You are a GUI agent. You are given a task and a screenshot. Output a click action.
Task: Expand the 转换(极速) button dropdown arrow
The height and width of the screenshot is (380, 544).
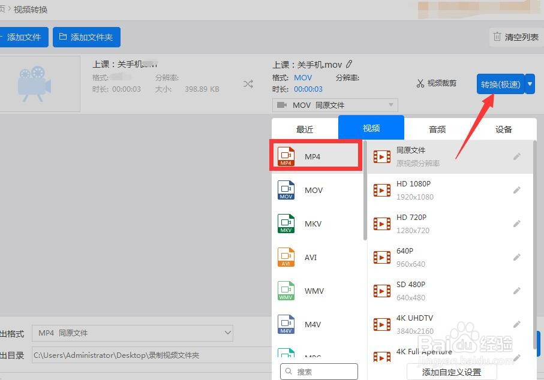530,84
